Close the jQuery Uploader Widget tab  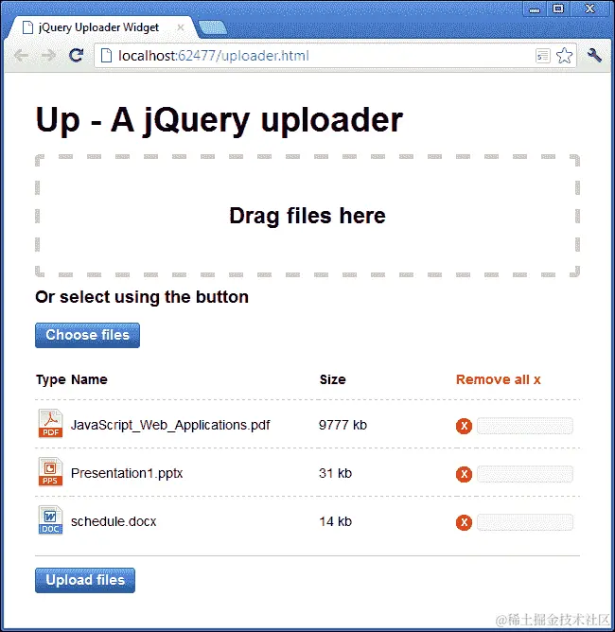pos(181,27)
